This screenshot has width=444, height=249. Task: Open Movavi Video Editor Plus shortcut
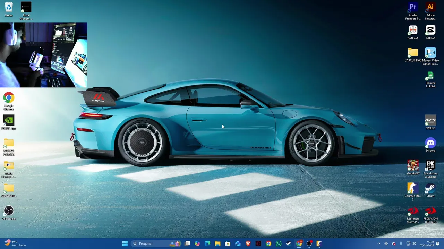pyautogui.click(x=430, y=56)
